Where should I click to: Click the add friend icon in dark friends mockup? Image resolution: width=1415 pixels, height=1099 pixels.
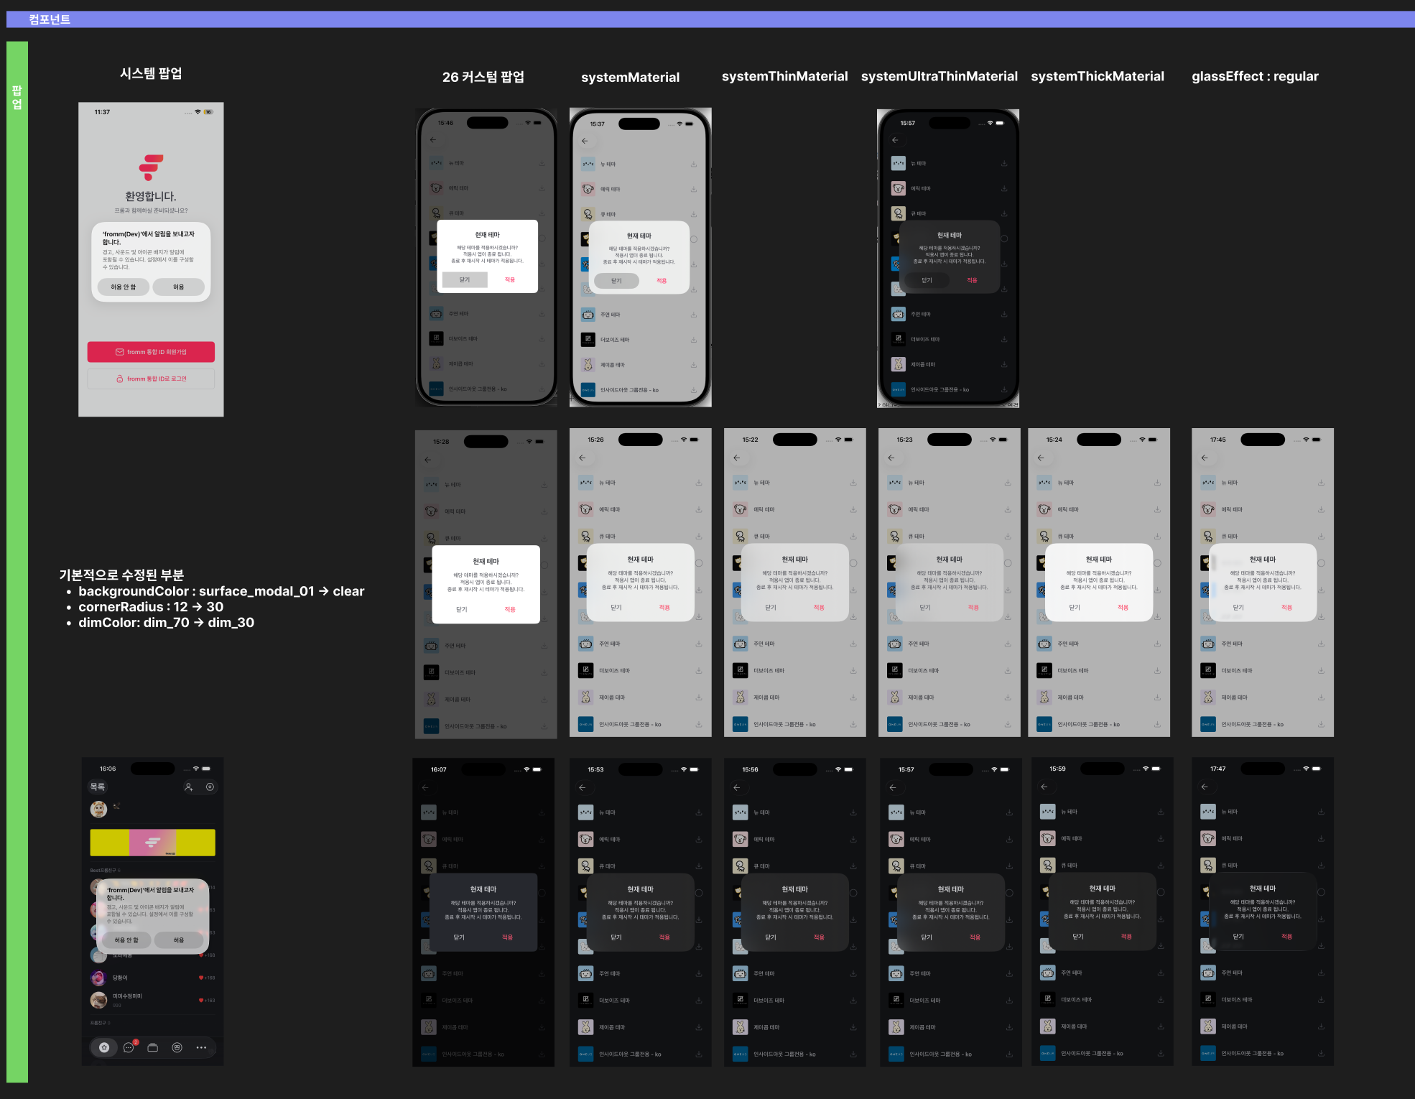click(188, 787)
